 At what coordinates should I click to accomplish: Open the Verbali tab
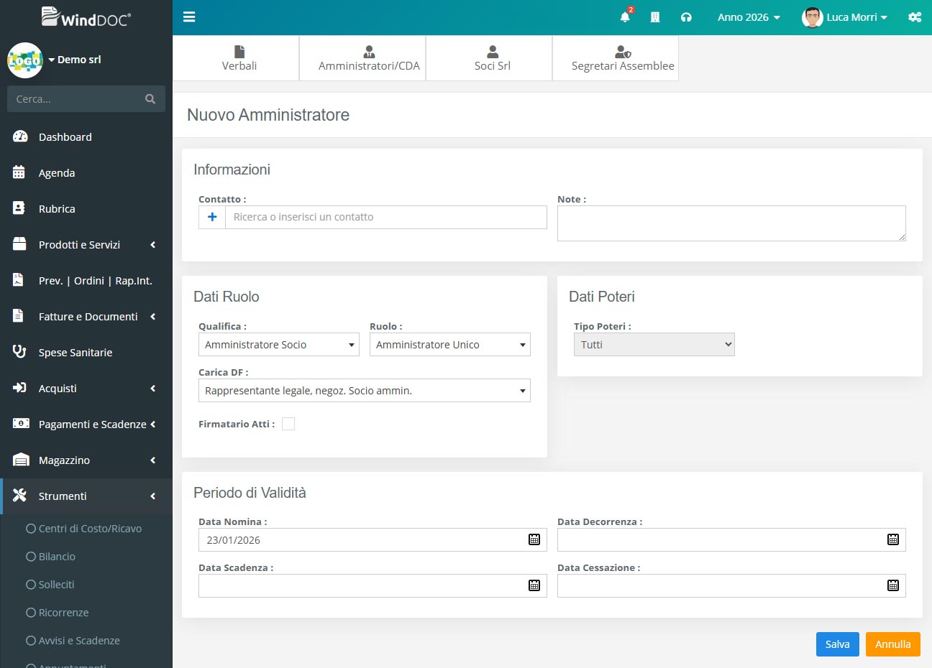pyautogui.click(x=239, y=58)
